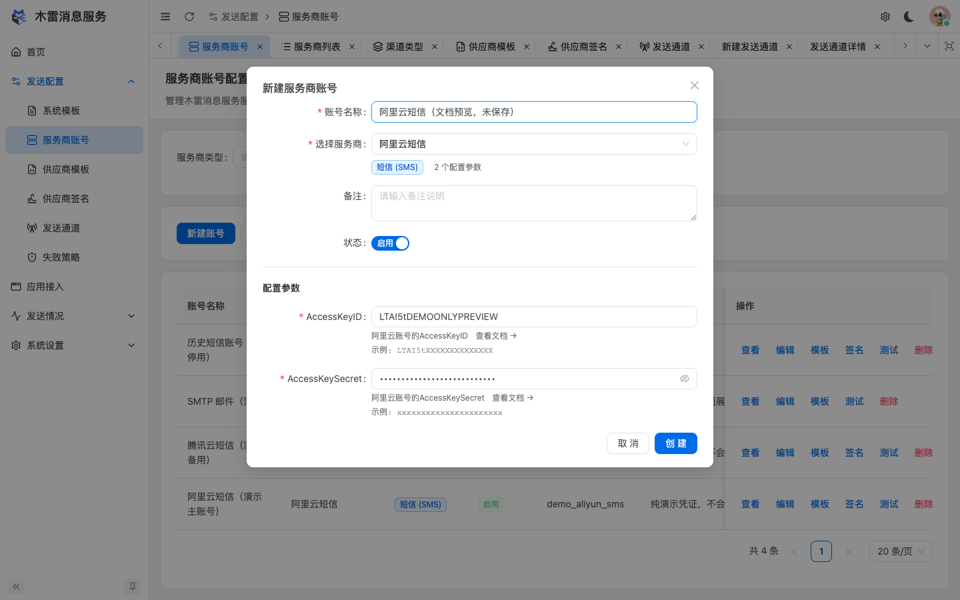Open 应用接入 in the sidebar
960x600 pixels.
coord(75,287)
